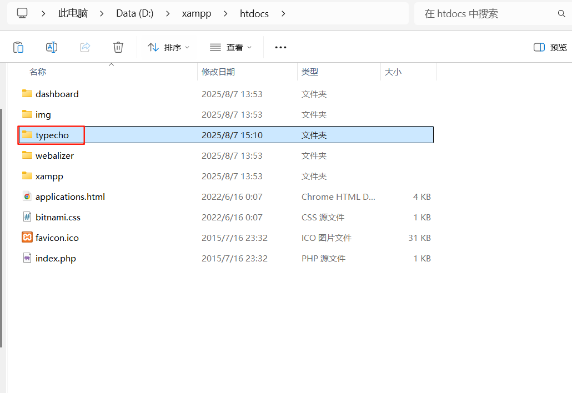572x393 pixels.
Task: Navigate to Data (D:) in breadcrumb
Action: 134,13
